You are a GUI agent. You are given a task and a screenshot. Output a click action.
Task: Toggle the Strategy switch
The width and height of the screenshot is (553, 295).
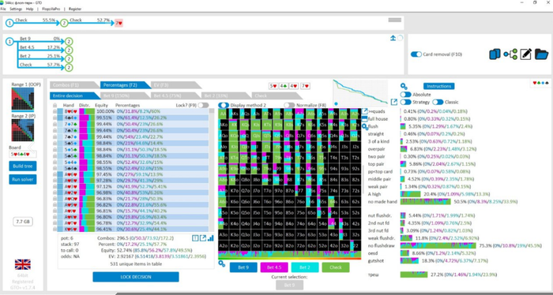405,102
